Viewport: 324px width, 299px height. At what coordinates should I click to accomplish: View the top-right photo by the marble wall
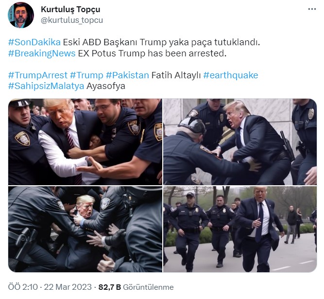[x=240, y=141]
